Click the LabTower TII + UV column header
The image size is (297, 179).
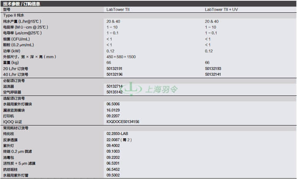tap(221, 9)
